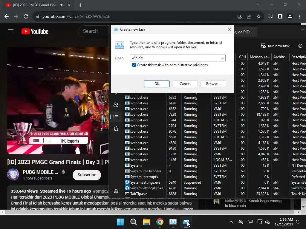
Task: Reload the YouTube page
Action: [x=26, y=17]
